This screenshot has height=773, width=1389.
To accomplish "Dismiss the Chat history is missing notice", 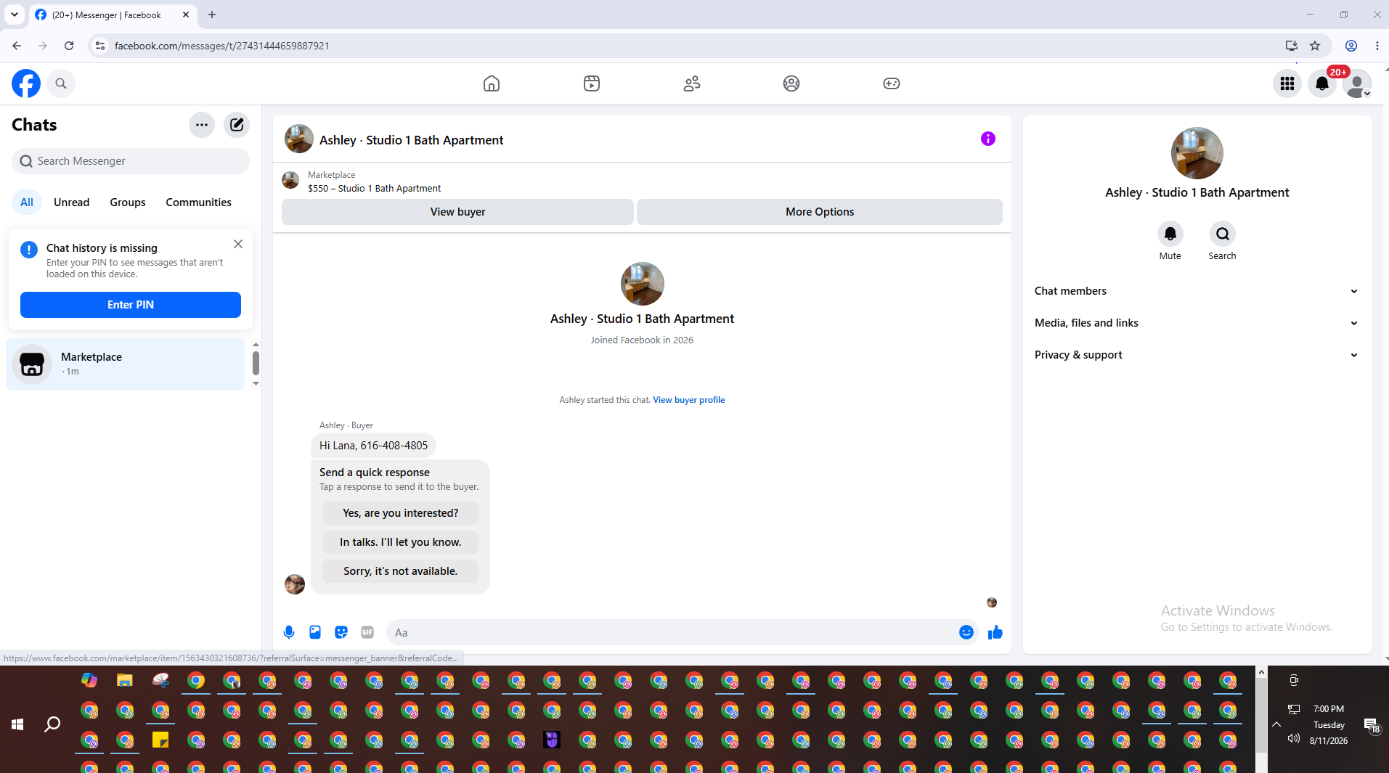I will pos(238,244).
